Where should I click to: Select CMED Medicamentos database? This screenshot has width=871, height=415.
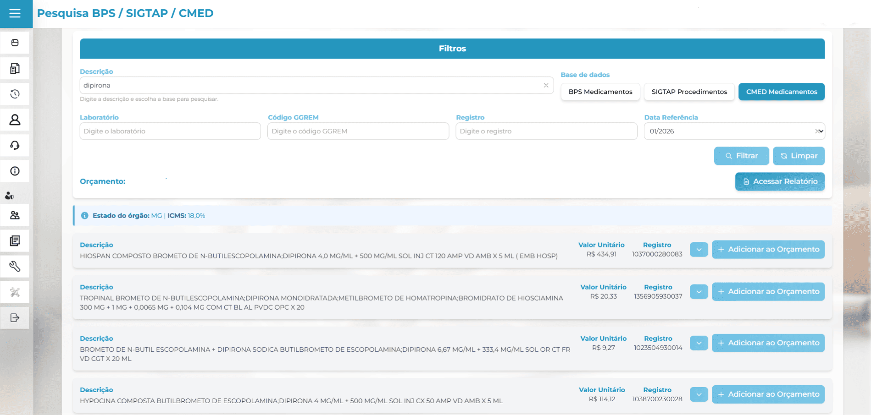[781, 92]
